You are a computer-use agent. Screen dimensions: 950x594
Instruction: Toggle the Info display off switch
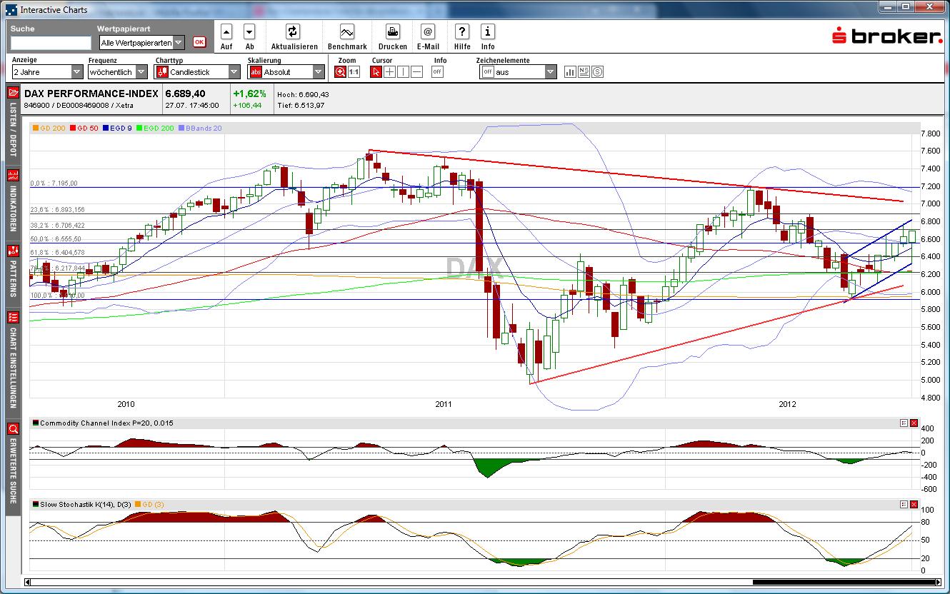coord(438,71)
